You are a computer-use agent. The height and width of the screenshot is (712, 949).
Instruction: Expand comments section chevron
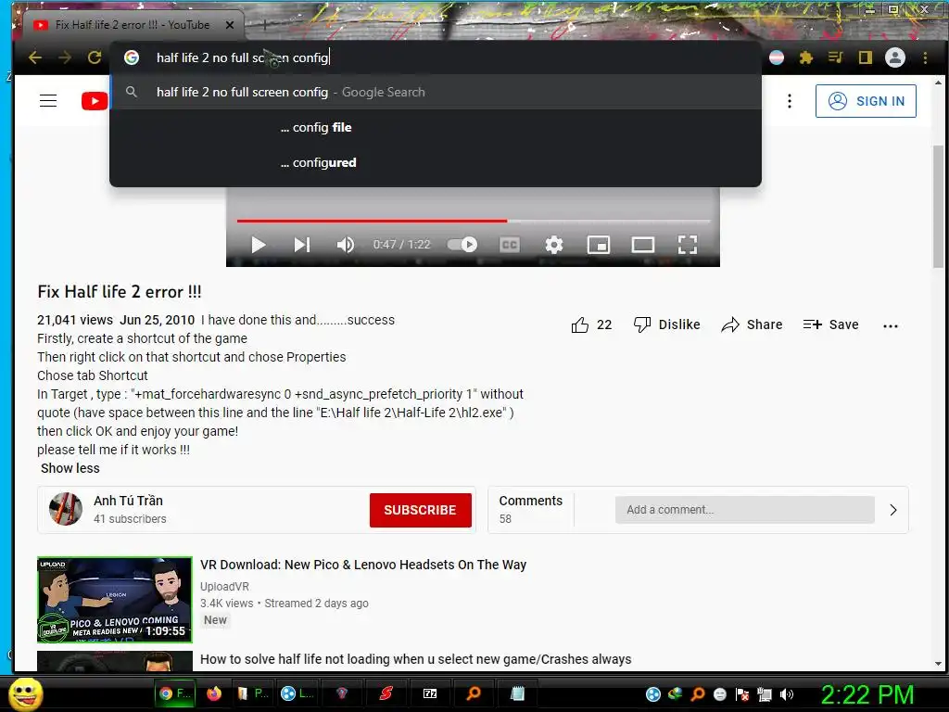click(893, 510)
